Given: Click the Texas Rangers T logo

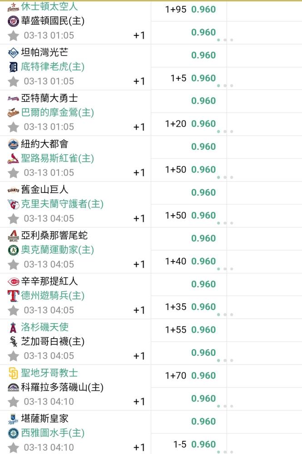Looking at the screenshot, I should pos(13,296).
